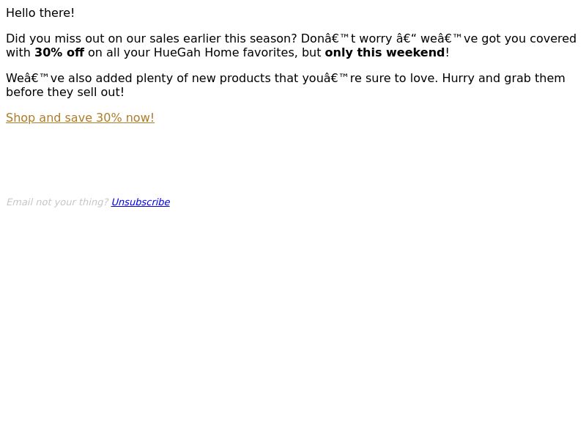Click the 'Hurry and grab them' sentence
586x440 pixels.
pos(503,78)
